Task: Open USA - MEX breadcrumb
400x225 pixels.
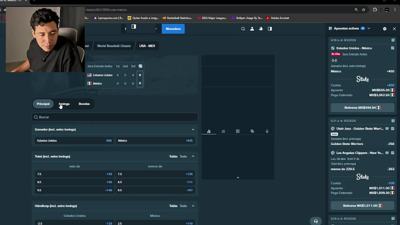Action: tap(147, 46)
